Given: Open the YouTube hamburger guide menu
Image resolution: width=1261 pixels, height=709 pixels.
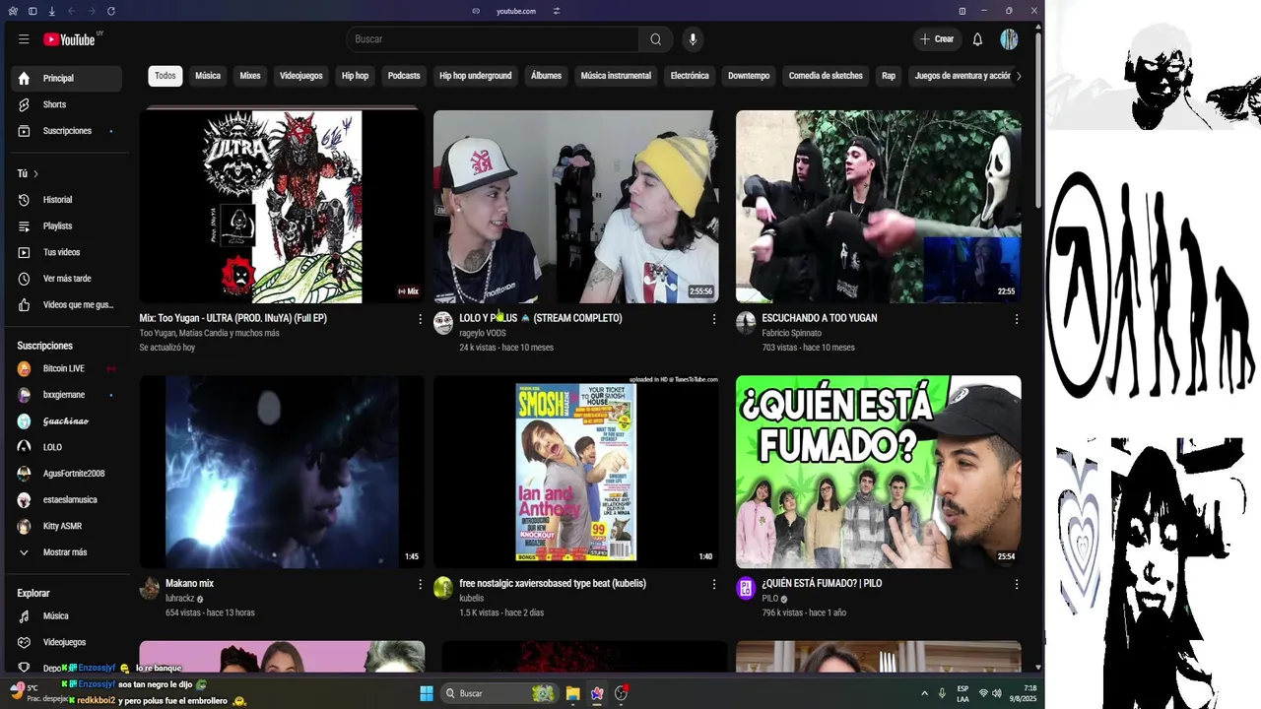Looking at the screenshot, I should tap(24, 39).
